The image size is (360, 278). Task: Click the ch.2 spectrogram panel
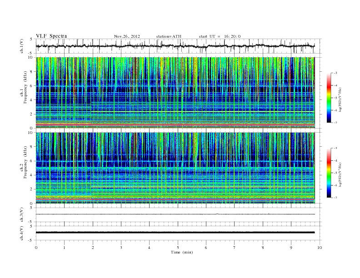pos(175,168)
